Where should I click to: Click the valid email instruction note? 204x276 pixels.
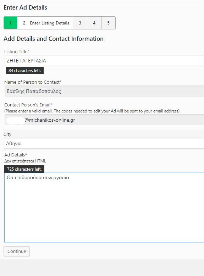(x=92, y=111)
